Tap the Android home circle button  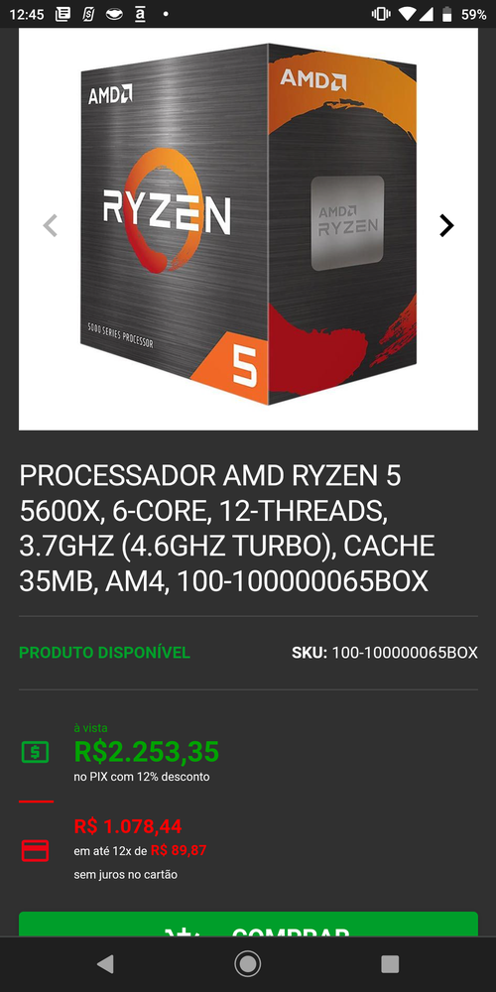click(x=247, y=963)
